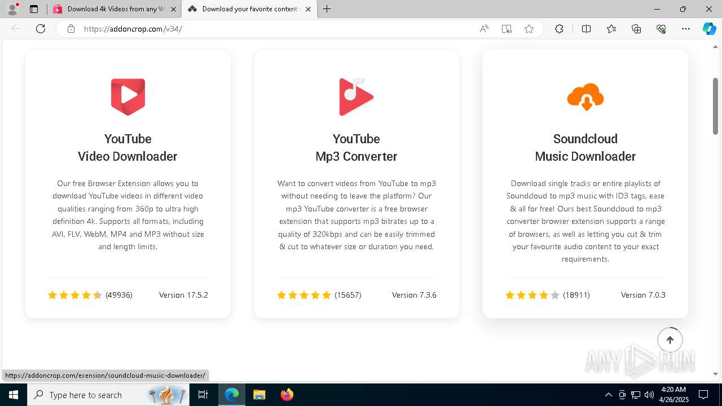Click the Microsoft Edge taskbar icon
This screenshot has width=722, height=406.
pyautogui.click(x=232, y=395)
